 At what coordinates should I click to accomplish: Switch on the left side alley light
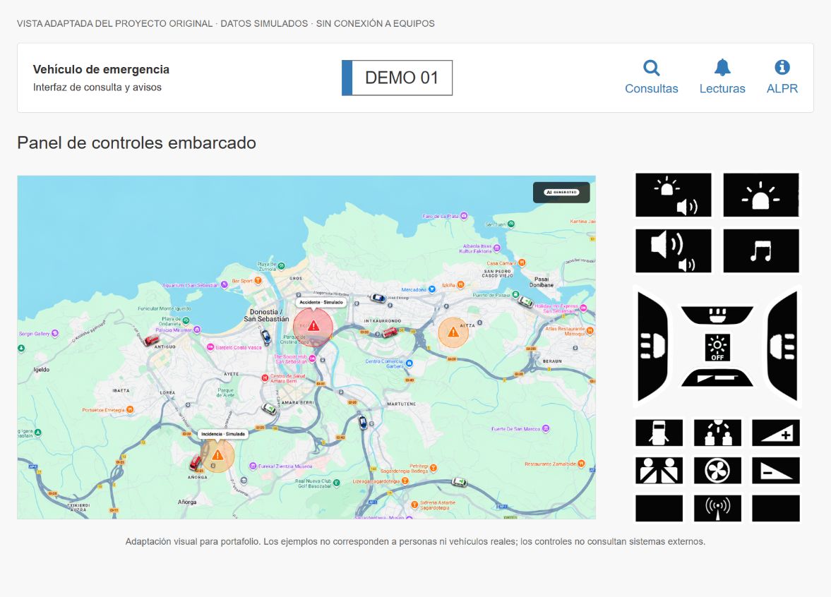coord(652,346)
